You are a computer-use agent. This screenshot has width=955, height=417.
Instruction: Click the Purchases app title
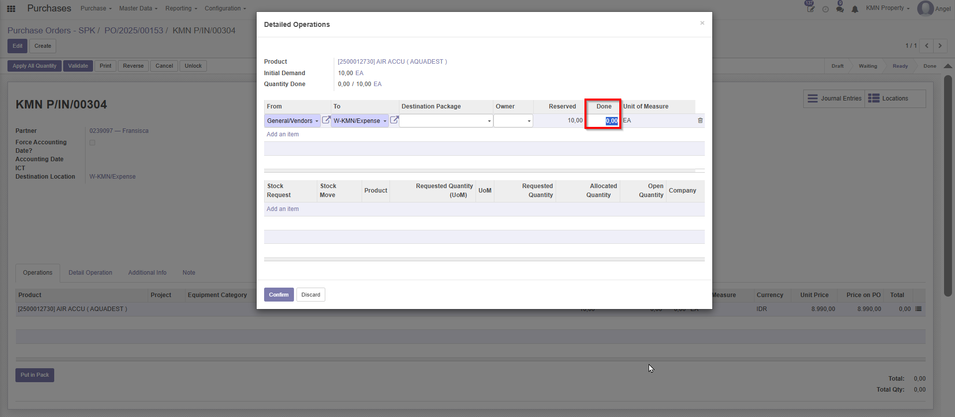click(49, 8)
